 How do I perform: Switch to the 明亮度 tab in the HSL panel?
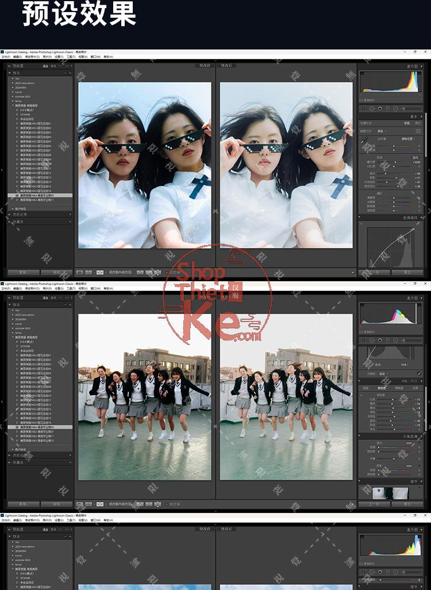click(x=399, y=388)
